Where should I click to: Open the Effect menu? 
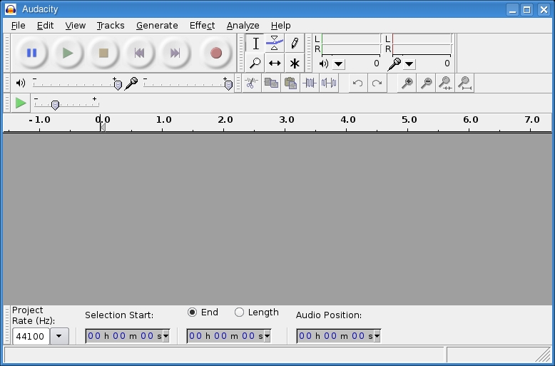202,25
